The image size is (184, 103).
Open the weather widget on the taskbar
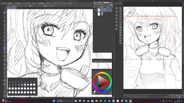[6, 101]
